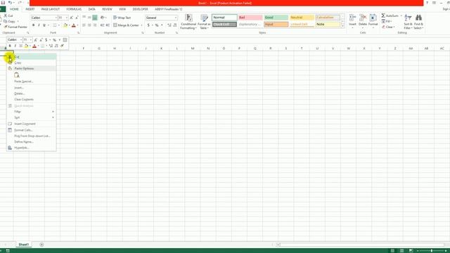Viewport: 450px width, 253px height.
Task: Click mini toolbar Bold button
Action: [10, 46]
